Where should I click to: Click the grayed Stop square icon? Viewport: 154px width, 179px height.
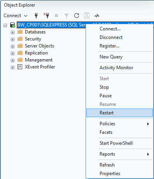point(56,16)
